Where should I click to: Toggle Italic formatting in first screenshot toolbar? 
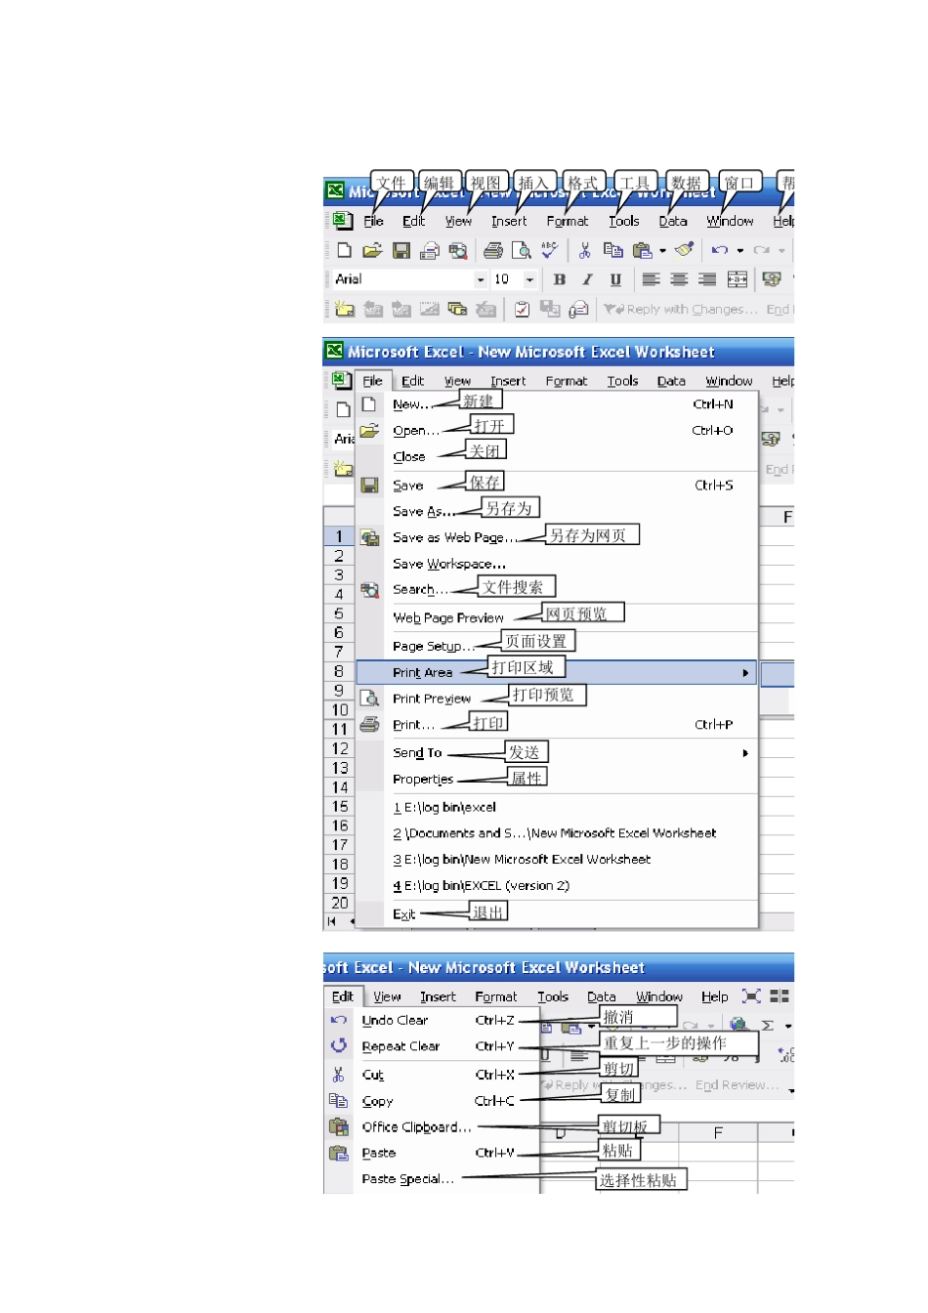[x=587, y=279]
